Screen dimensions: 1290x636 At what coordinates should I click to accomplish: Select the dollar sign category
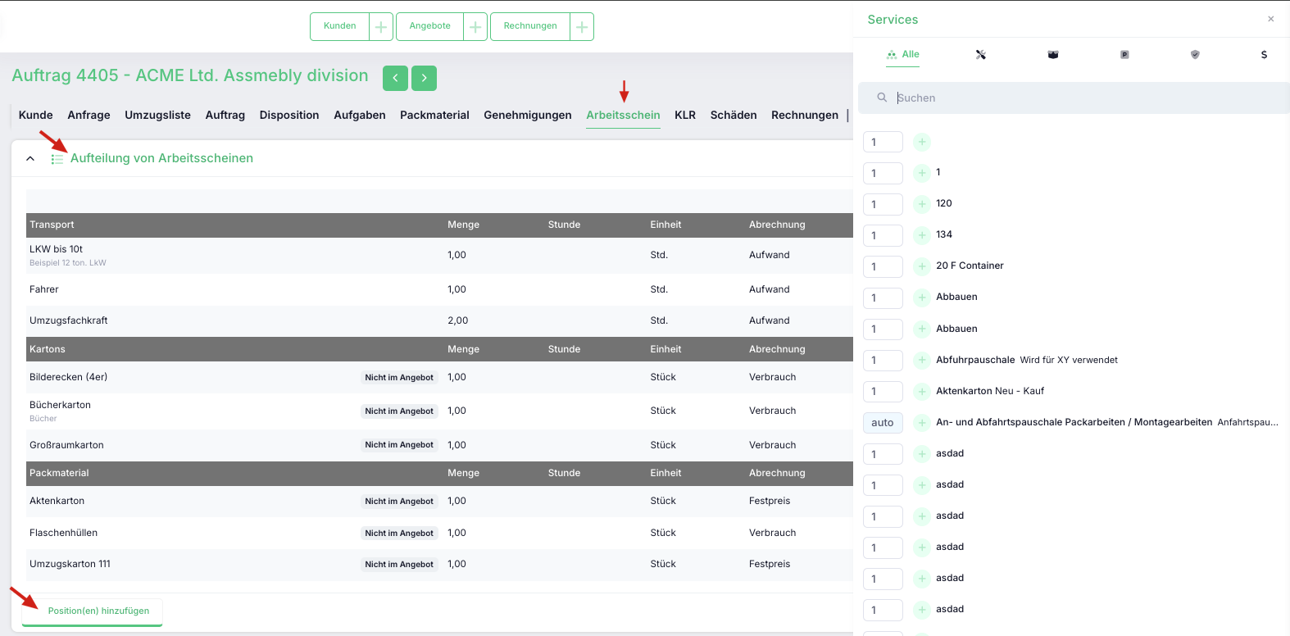[x=1264, y=55]
